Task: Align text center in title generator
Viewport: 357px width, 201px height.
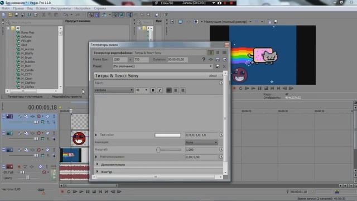Action: 176,90
